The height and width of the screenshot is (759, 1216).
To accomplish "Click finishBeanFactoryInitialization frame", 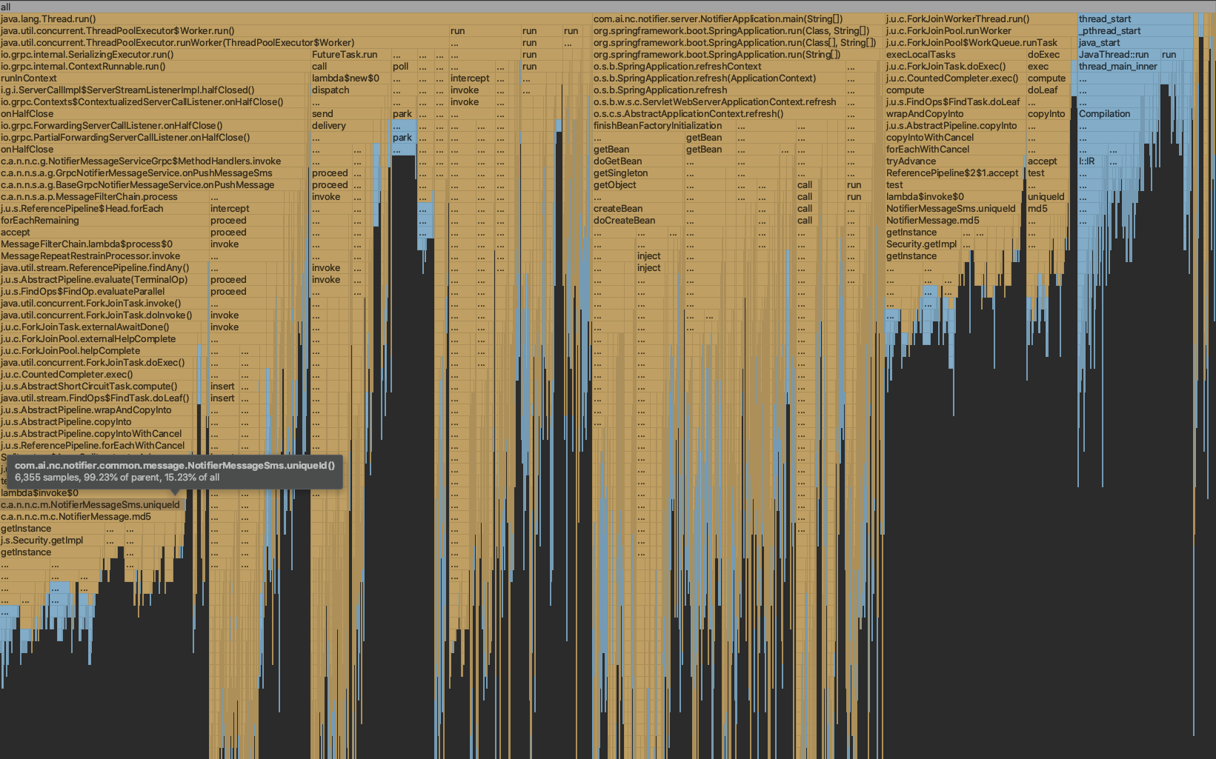I will coord(664,125).
